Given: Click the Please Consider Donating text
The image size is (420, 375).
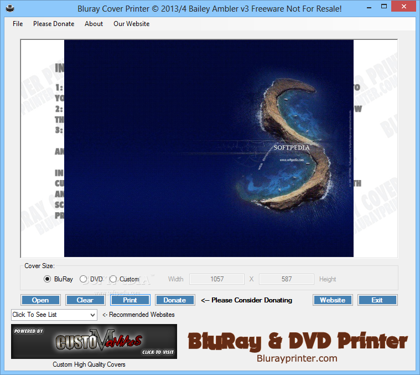Looking at the screenshot, I should point(246,300).
